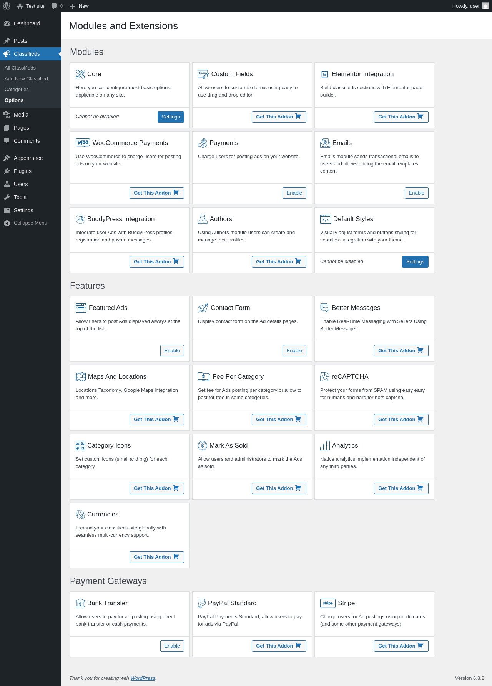Click the WordPress logo icon
Image resolution: width=492 pixels, height=686 pixels.
[x=7, y=6]
